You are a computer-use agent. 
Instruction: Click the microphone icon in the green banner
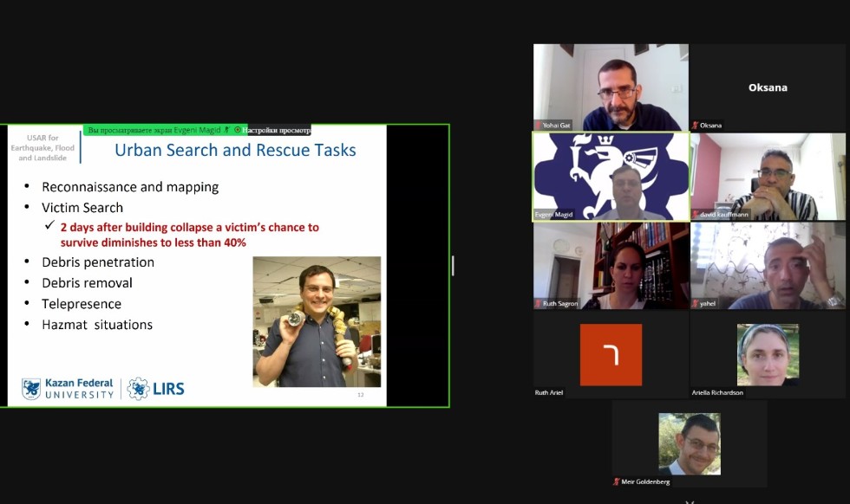pyautogui.click(x=227, y=130)
